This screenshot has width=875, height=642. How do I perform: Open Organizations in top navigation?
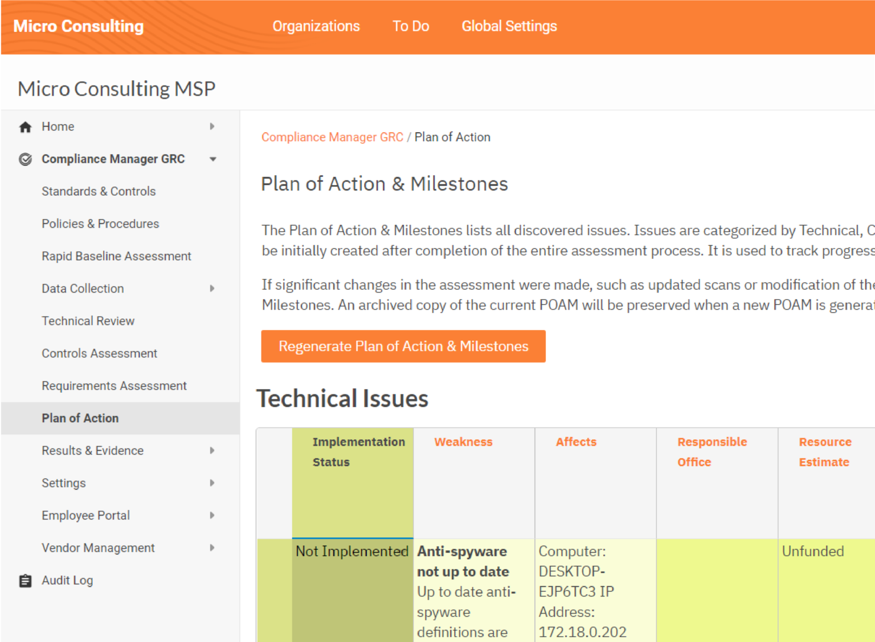[x=316, y=26]
